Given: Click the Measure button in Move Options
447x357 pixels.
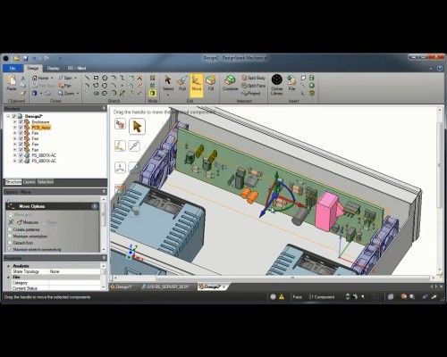Looking at the screenshot, I should click(x=28, y=222).
